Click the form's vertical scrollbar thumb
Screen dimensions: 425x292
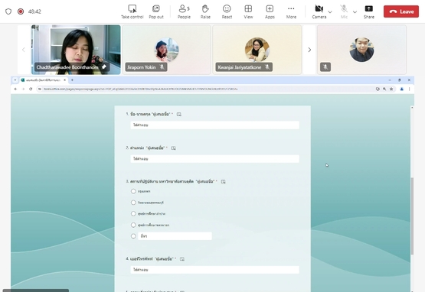(x=412, y=216)
